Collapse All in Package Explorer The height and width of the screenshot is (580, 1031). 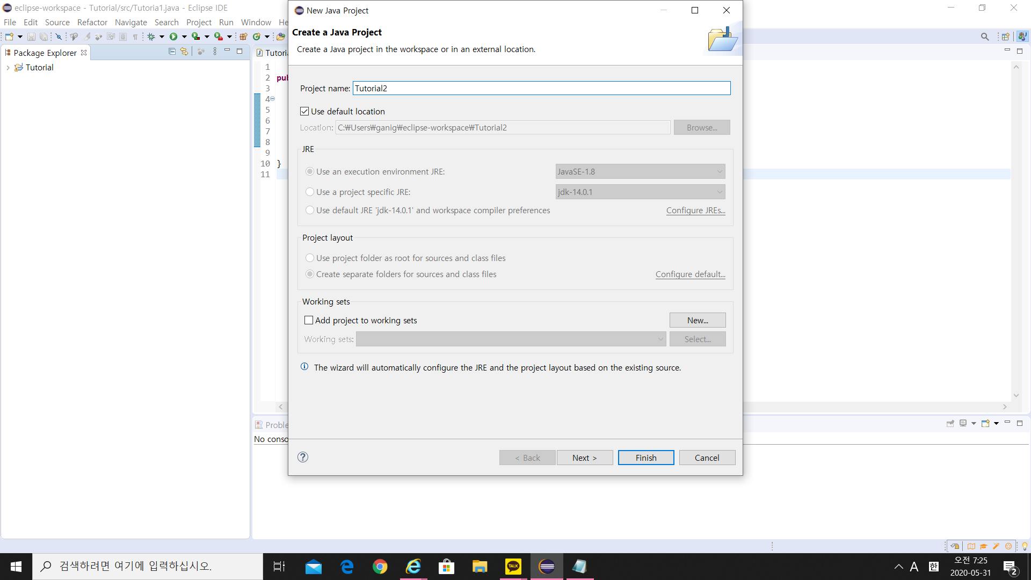point(172,52)
